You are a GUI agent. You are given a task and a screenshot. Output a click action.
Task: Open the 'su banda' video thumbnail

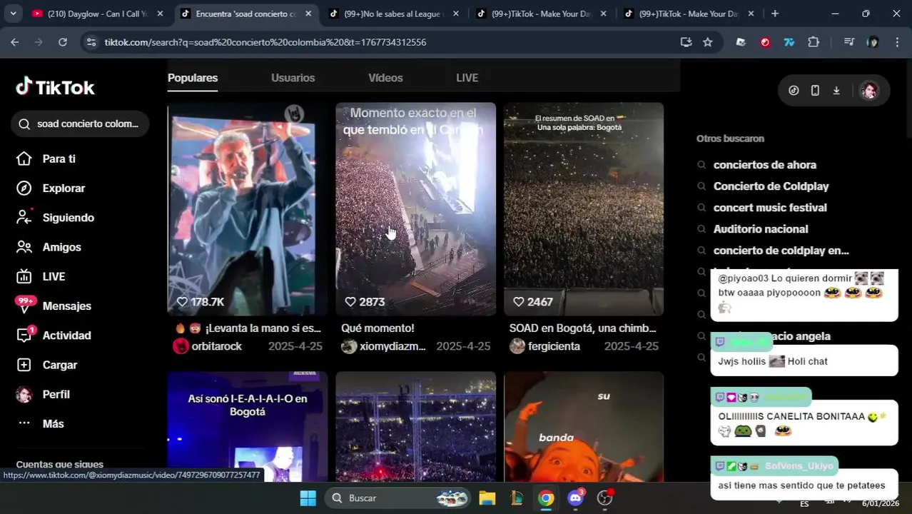[584, 426]
